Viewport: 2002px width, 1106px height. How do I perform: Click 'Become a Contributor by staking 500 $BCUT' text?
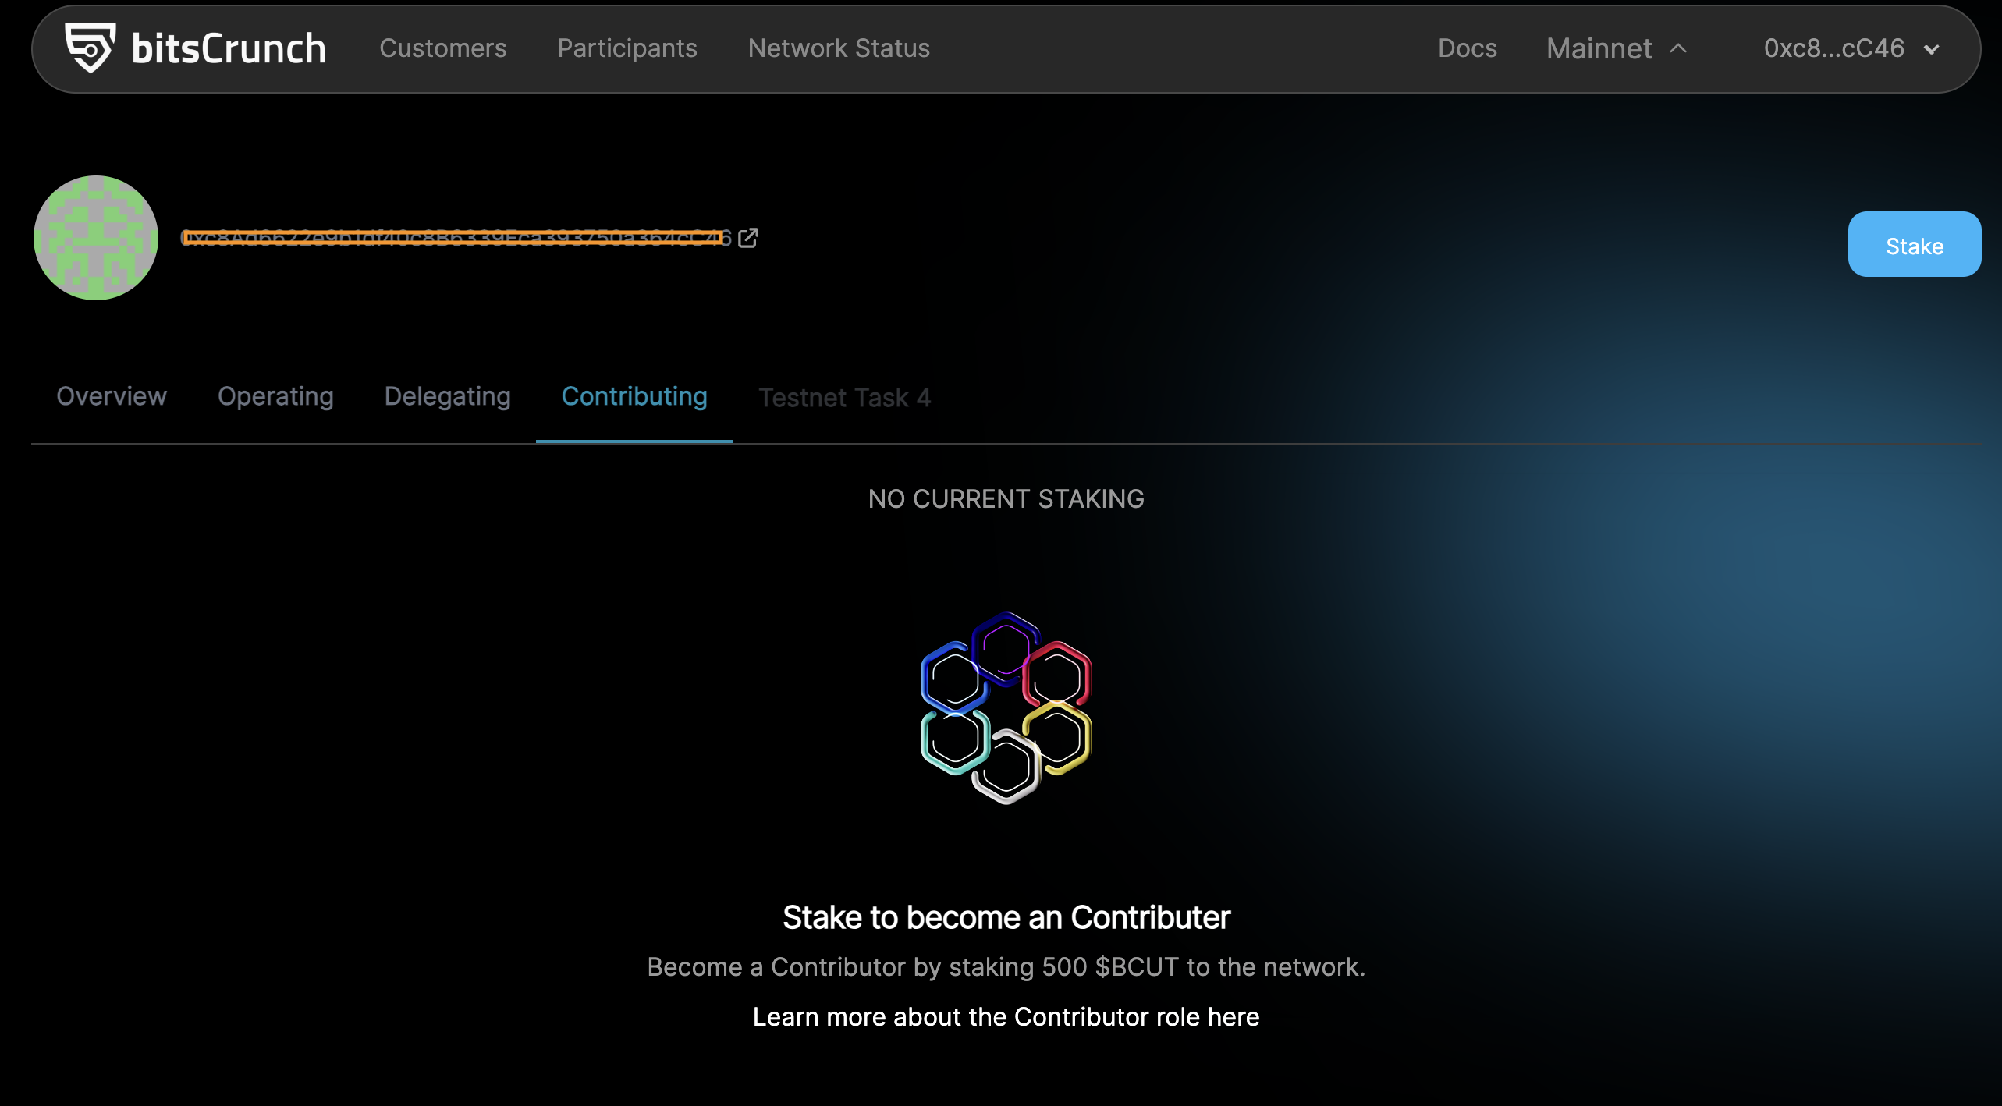pyautogui.click(x=1006, y=967)
